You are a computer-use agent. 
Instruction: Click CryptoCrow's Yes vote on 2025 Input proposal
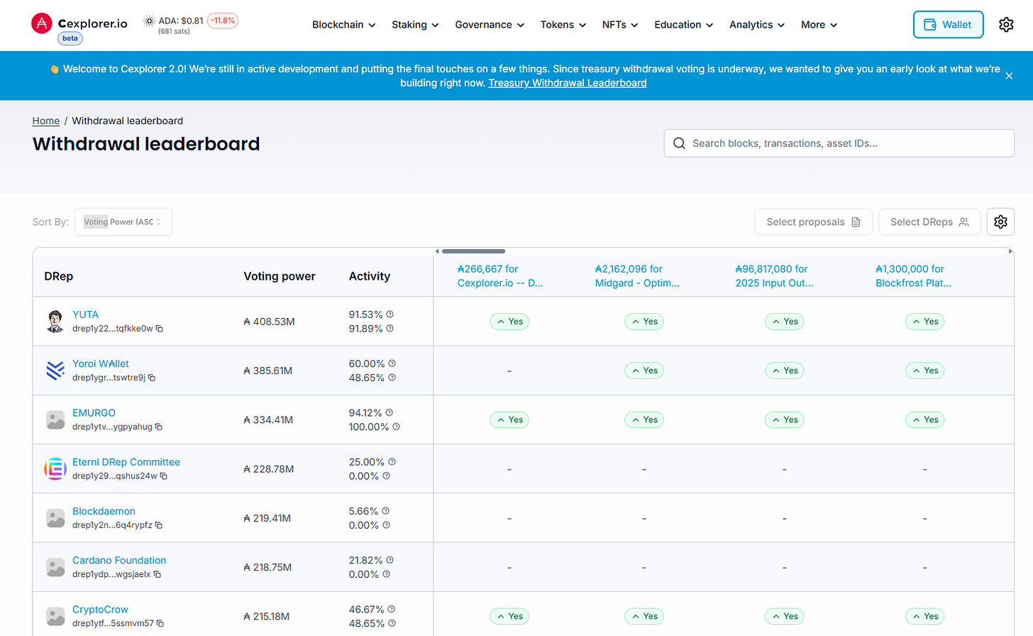pyautogui.click(x=785, y=616)
